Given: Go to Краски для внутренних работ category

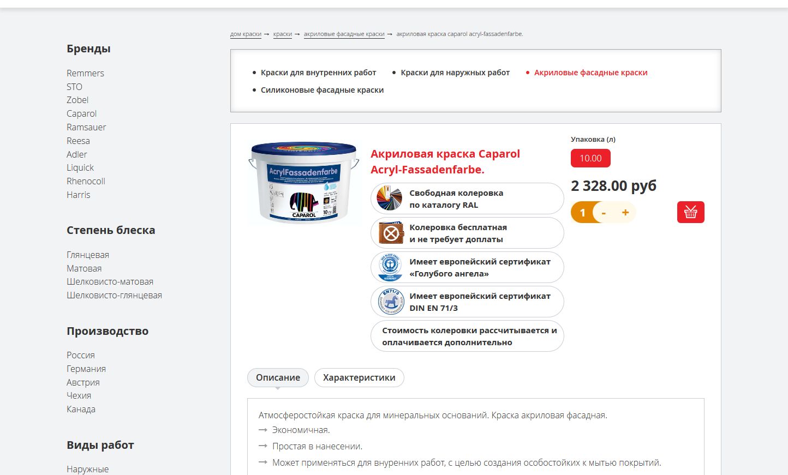Looking at the screenshot, I should click(318, 73).
